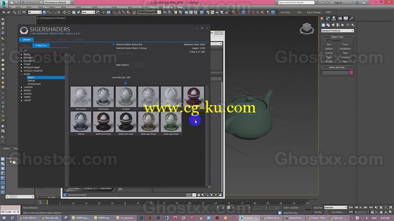Open the Modify command panel tab
The height and width of the screenshot is (221, 394).
pyautogui.click(x=328, y=18)
